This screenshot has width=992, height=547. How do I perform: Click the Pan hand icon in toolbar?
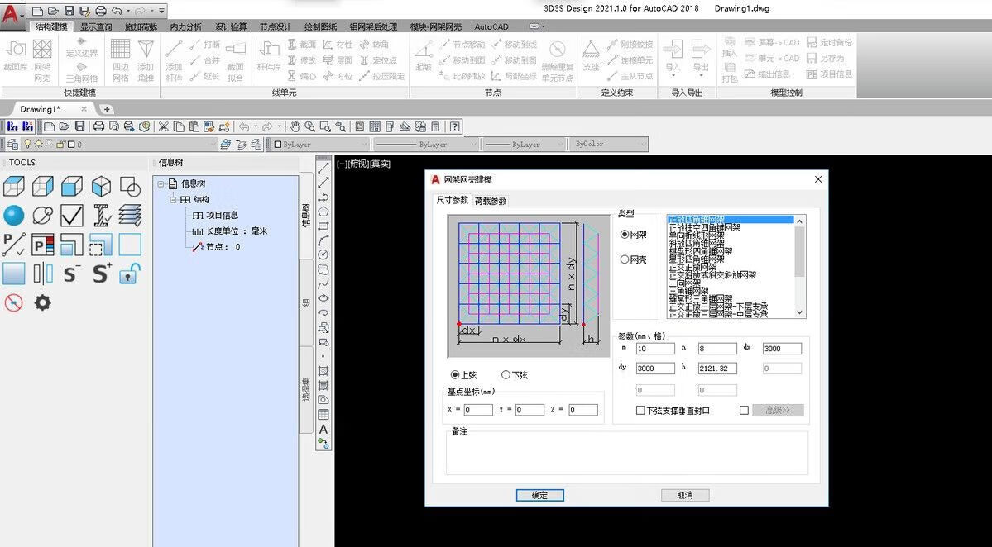pyautogui.click(x=295, y=126)
